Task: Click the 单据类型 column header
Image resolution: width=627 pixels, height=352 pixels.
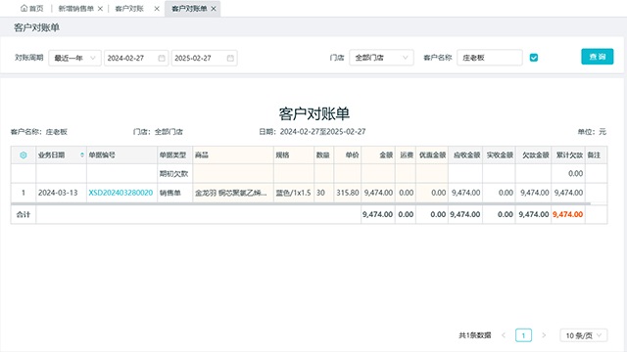Action: point(174,154)
